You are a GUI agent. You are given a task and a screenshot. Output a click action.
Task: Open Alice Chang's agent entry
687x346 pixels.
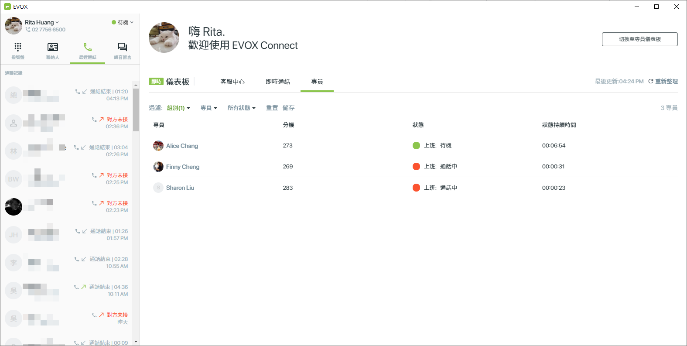pos(182,146)
